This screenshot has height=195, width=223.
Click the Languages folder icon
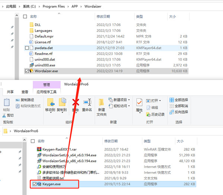click(32, 30)
